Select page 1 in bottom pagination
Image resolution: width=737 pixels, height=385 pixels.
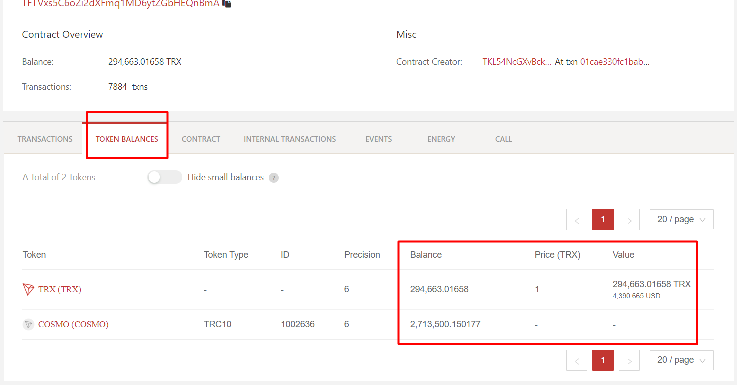(603, 360)
